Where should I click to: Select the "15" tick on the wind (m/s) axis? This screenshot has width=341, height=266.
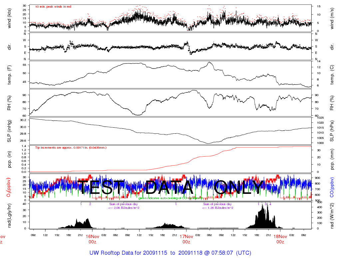pyautogui.click(x=319, y=7)
